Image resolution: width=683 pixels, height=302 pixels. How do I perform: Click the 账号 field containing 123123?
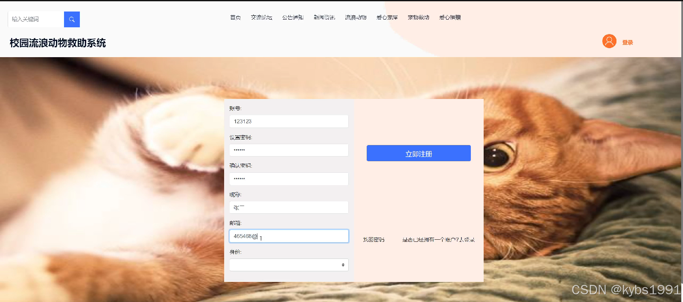coord(289,122)
